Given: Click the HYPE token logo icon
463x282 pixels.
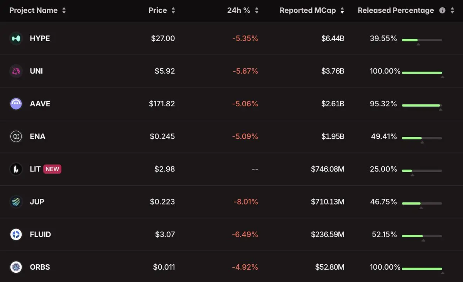Looking at the screenshot, I should [16, 39].
